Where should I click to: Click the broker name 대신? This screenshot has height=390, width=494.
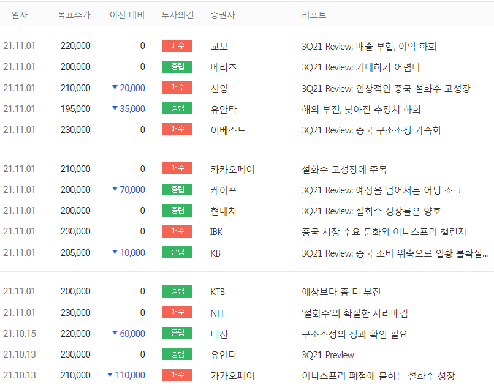[x=219, y=334]
